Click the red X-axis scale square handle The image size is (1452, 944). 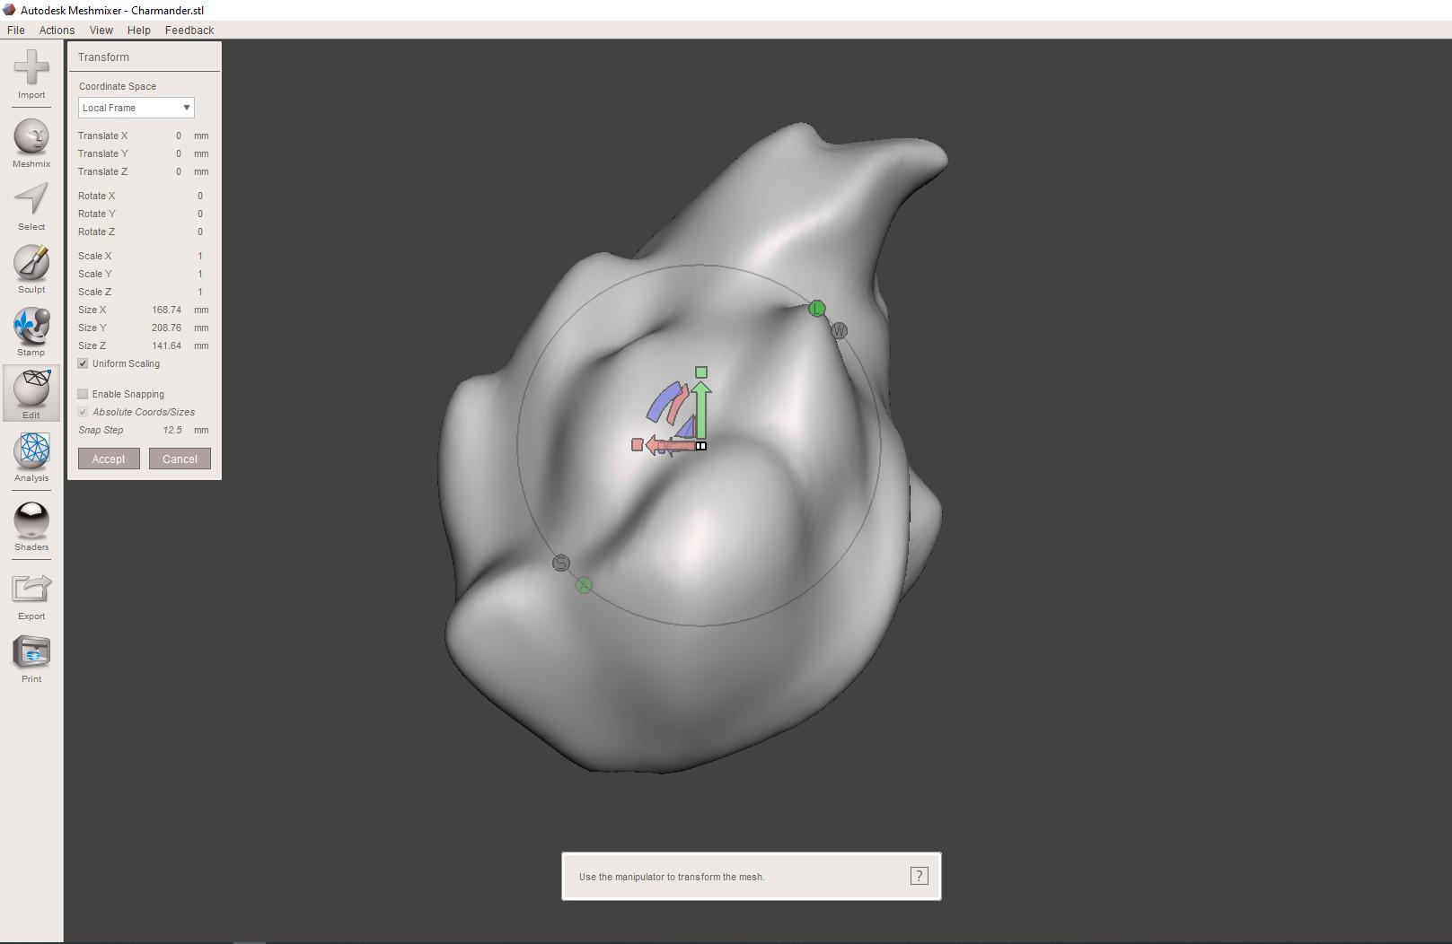pos(637,445)
